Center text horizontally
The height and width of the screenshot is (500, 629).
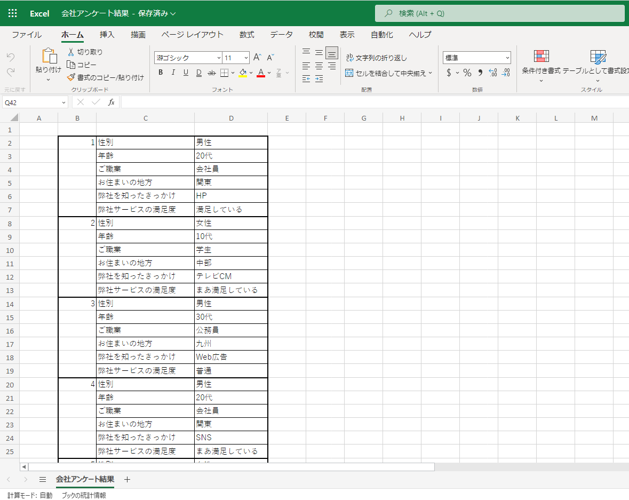319,66
